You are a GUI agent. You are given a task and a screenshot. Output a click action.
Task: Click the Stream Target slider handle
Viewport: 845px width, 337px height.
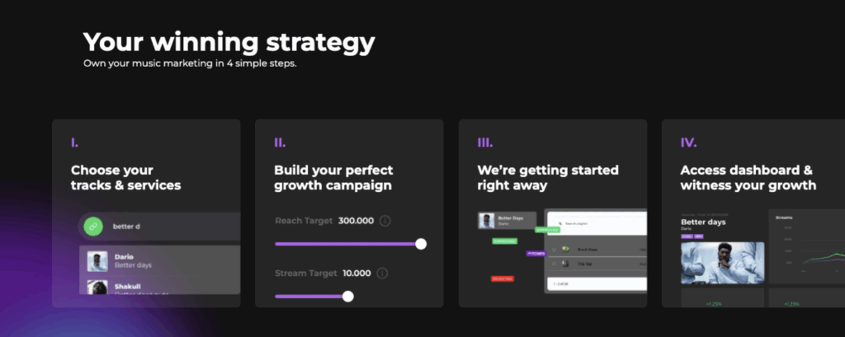tap(348, 296)
